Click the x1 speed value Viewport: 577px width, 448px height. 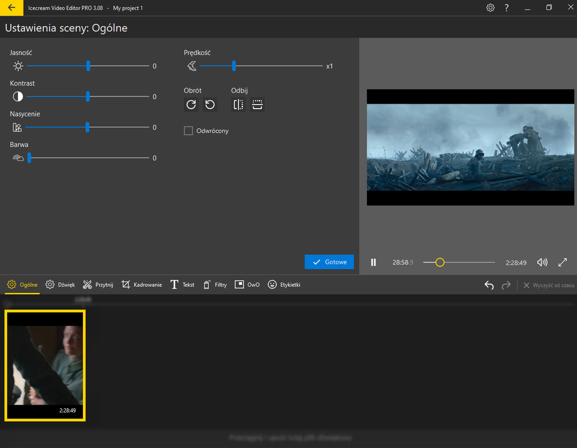(329, 66)
